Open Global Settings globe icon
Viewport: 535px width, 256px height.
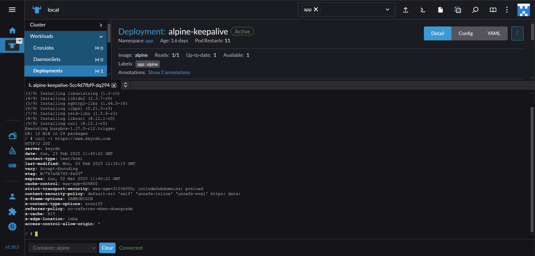(12, 226)
